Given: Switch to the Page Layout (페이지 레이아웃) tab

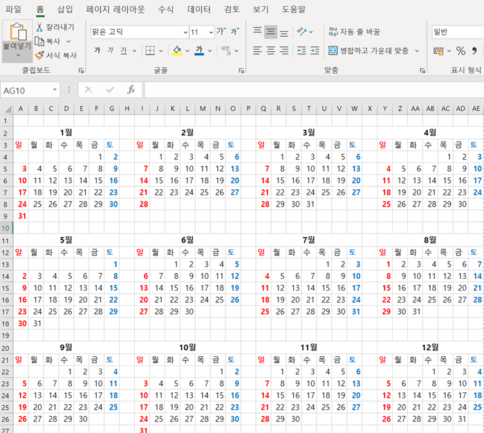Looking at the screenshot, I should 115,9.
